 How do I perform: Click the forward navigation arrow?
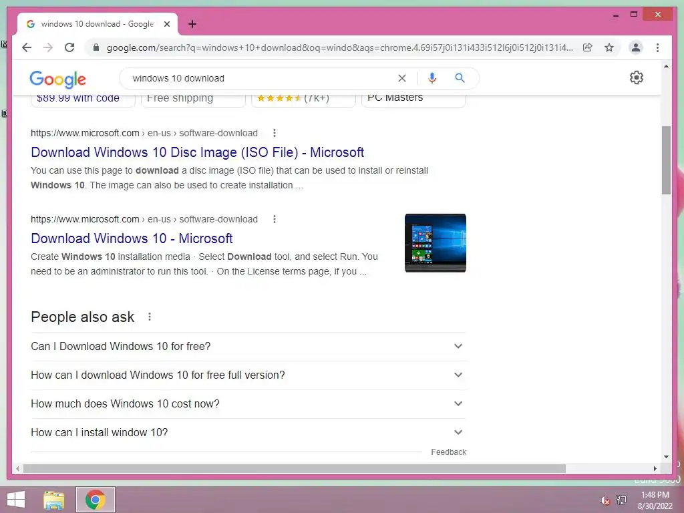click(x=48, y=47)
